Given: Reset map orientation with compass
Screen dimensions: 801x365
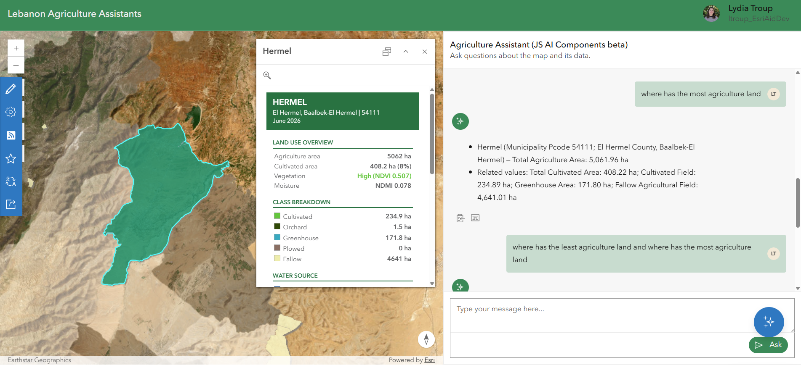Looking at the screenshot, I should (426, 339).
